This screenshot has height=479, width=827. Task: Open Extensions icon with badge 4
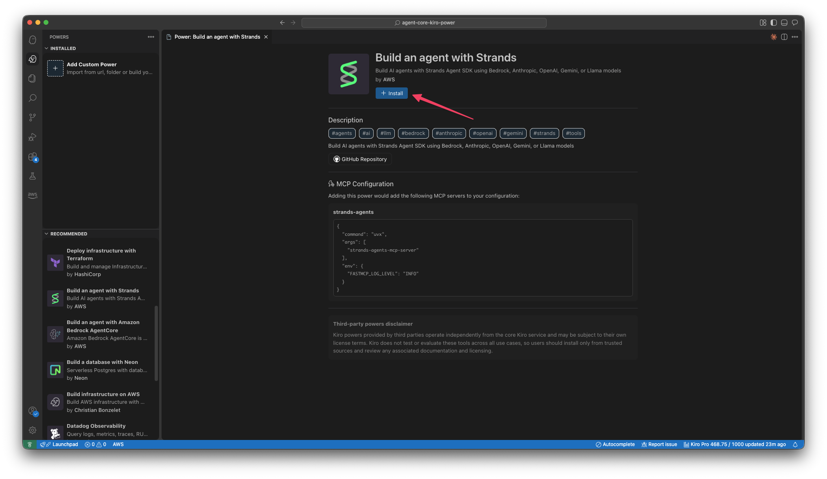pyautogui.click(x=33, y=157)
